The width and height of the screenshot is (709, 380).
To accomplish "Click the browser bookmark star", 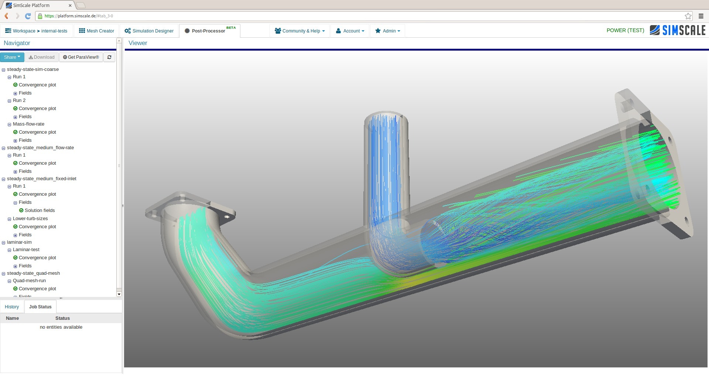I will coord(688,16).
